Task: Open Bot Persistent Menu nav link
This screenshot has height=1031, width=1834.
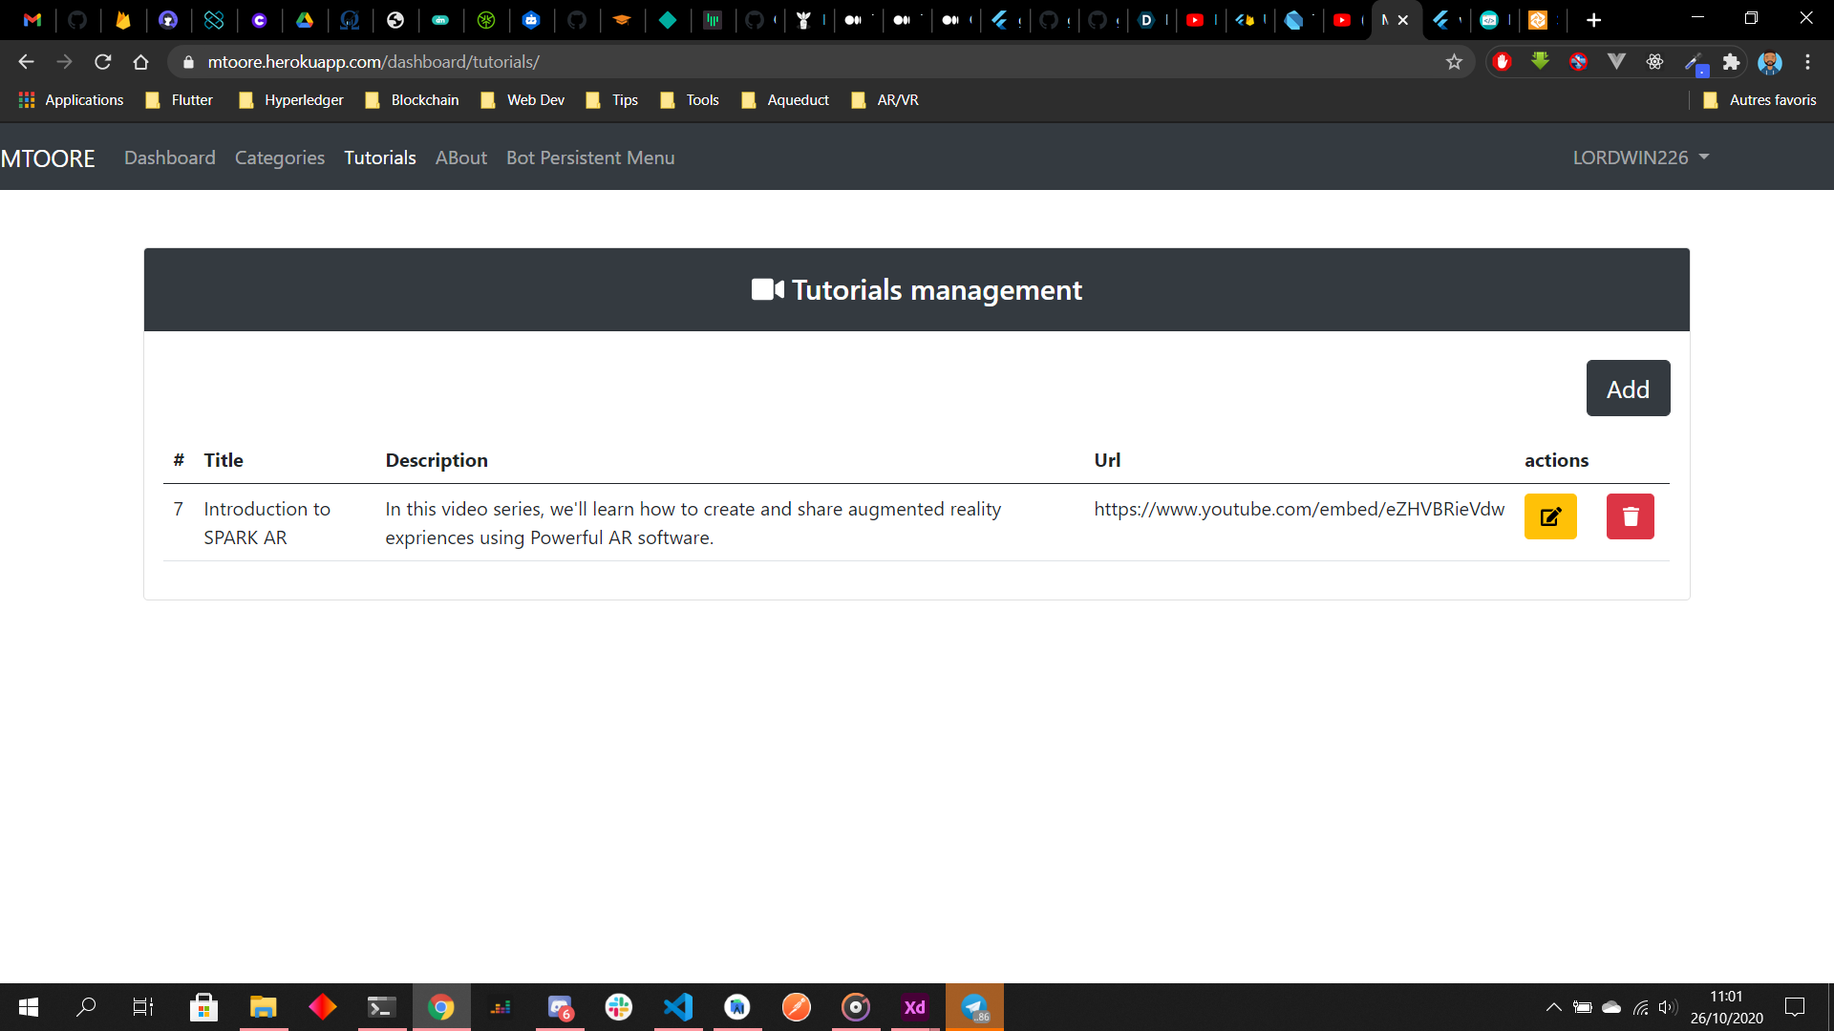Action: click(590, 158)
